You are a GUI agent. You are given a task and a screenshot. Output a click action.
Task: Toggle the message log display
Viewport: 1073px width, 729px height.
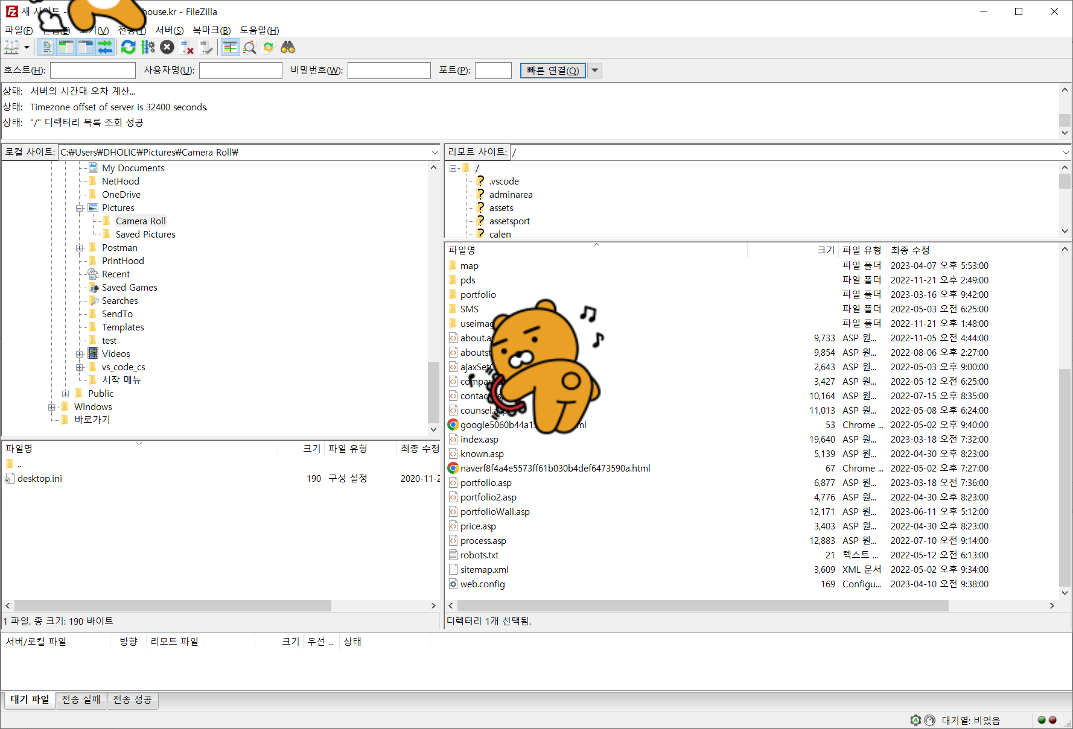(x=47, y=47)
